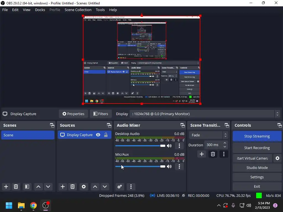Screen dimensions: 283x212
Task: Open virtual camera settings gear
Action: [x=277, y=158]
